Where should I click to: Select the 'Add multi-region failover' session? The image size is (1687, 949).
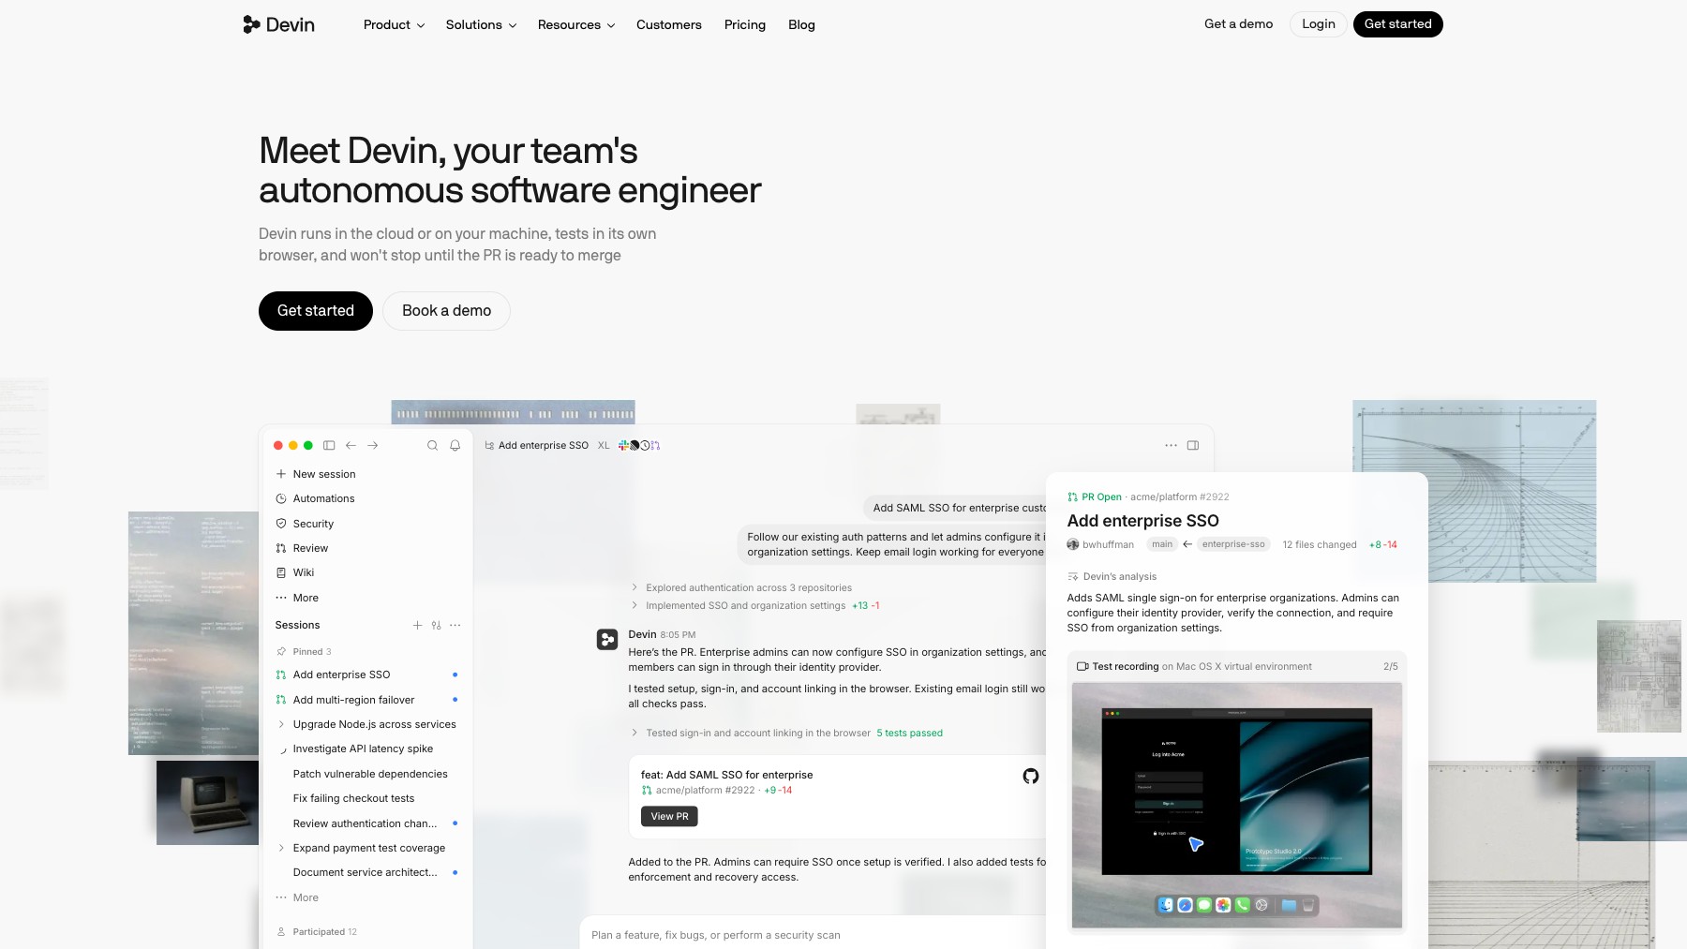pos(366,700)
